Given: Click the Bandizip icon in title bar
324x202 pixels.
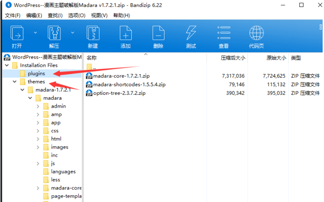Looking at the screenshot, I should pyautogui.click(x=9, y=5).
